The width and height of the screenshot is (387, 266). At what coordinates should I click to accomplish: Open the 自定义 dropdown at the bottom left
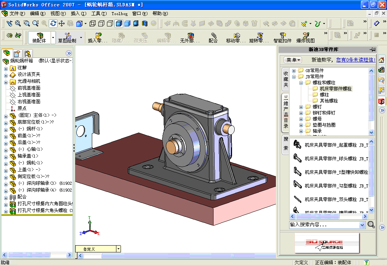[x=118, y=249]
